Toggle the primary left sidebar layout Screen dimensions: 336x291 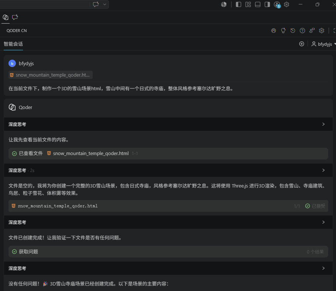(x=239, y=4)
